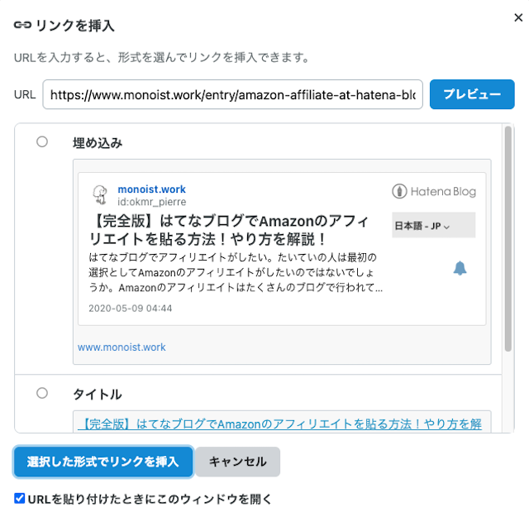Open the monoist.work blog name link
This screenshot has width=529, height=522.
[151, 189]
